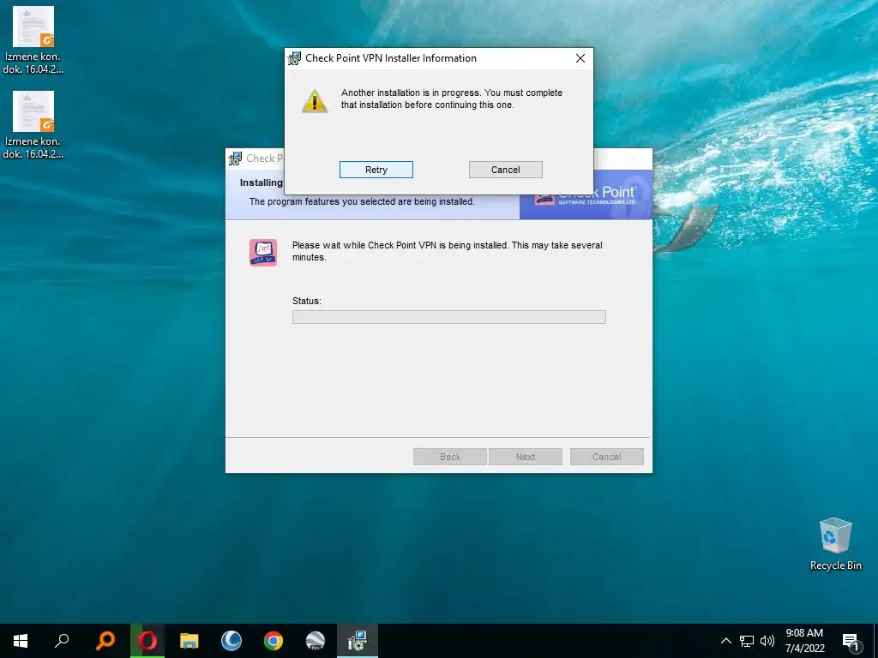878x658 pixels.
Task: Click the installer icon in the dialog title bar
Action: [295, 58]
